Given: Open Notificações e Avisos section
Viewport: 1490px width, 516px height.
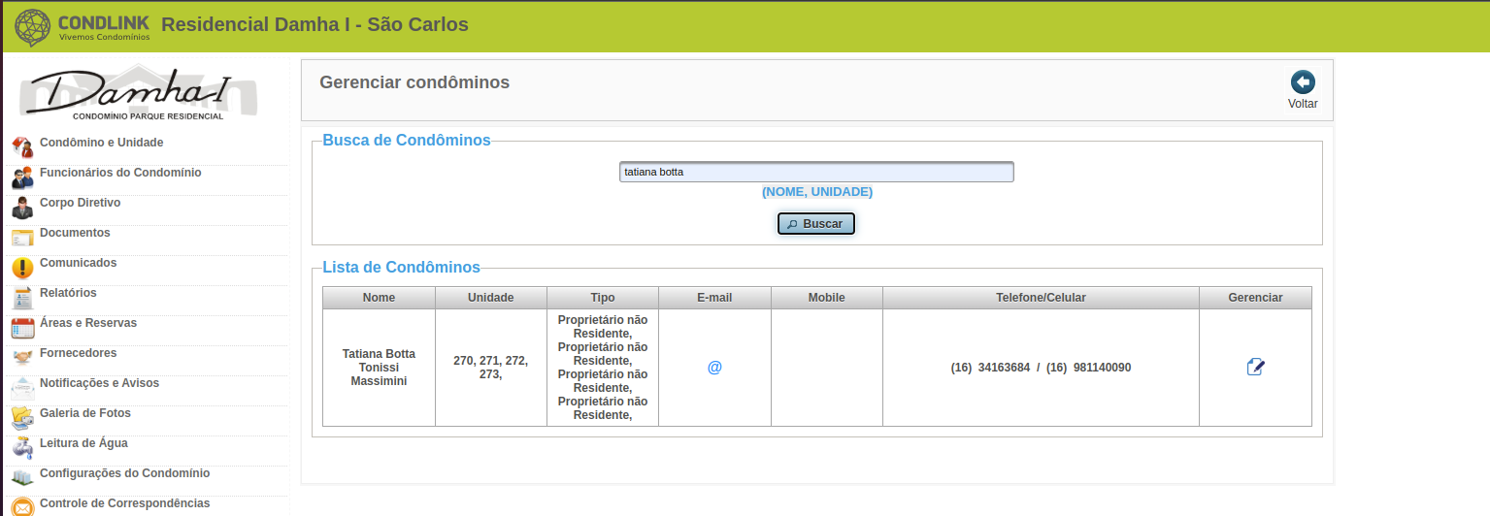Looking at the screenshot, I should (x=99, y=383).
